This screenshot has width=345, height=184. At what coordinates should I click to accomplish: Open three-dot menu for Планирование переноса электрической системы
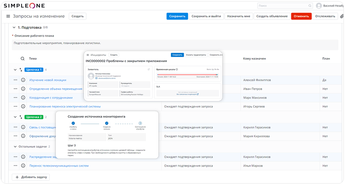point(16,106)
